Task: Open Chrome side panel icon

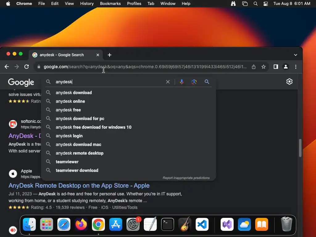Action: tap(276, 67)
